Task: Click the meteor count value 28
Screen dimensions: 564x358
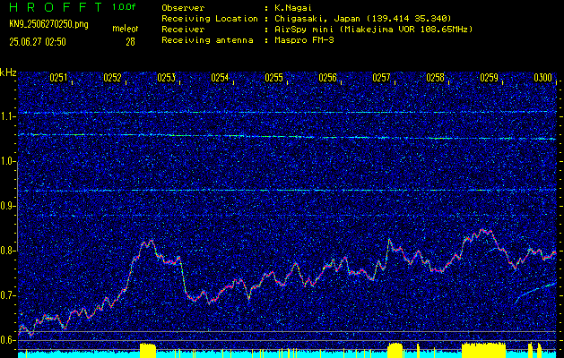Action: click(x=130, y=42)
